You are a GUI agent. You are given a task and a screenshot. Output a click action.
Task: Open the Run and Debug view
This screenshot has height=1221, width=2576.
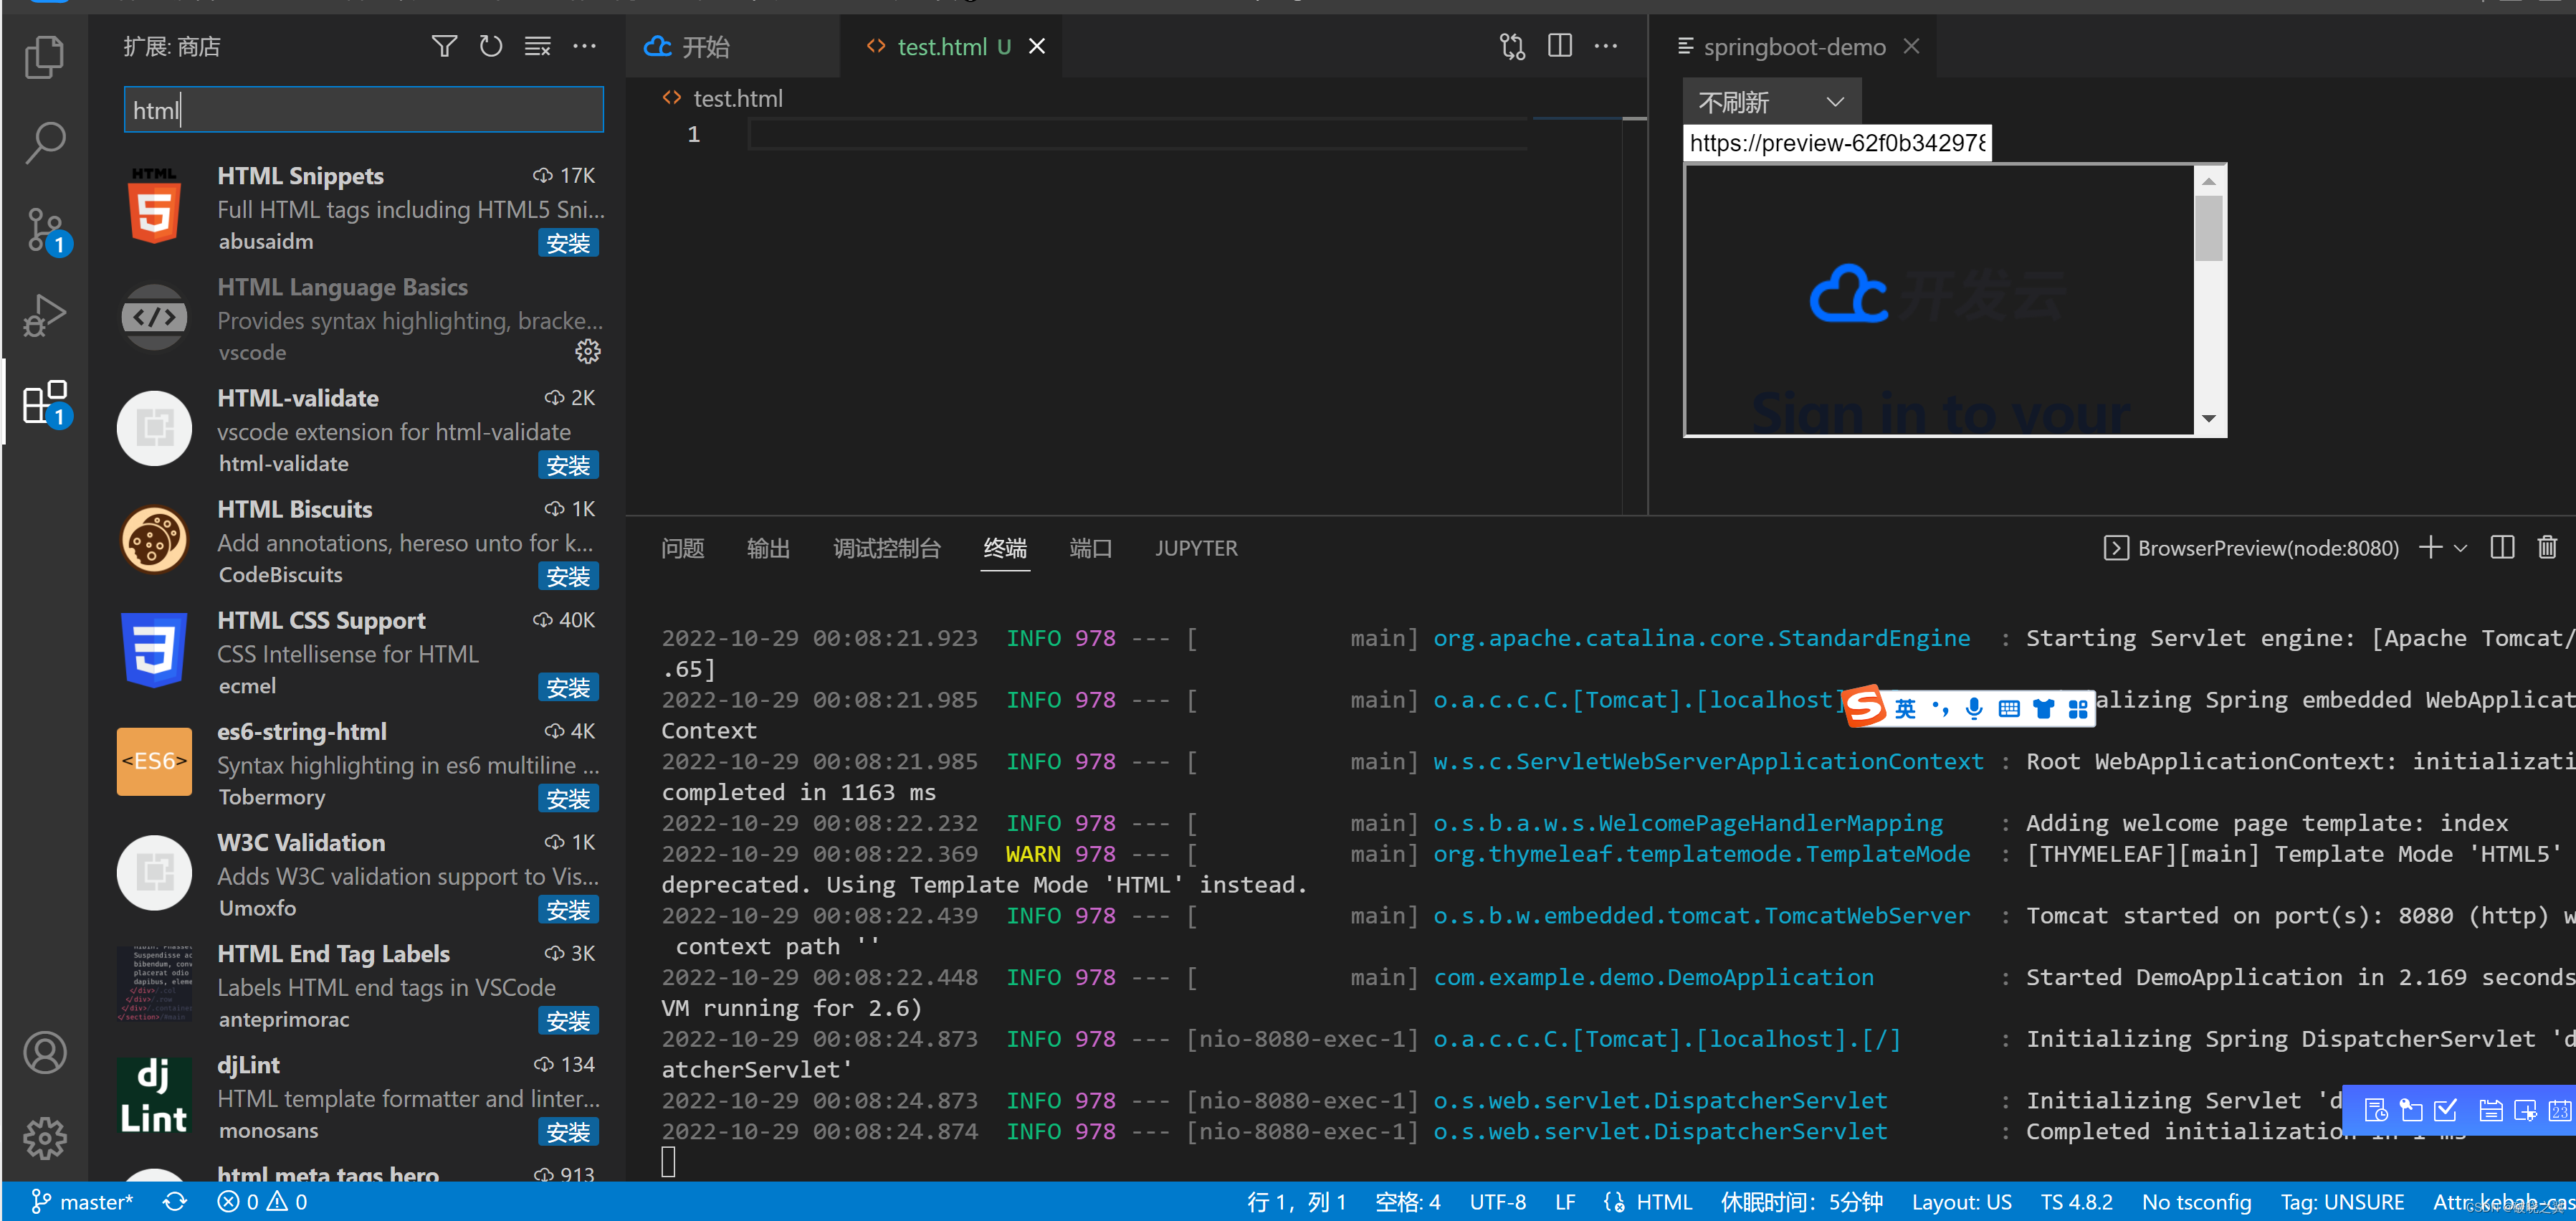[45, 316]
